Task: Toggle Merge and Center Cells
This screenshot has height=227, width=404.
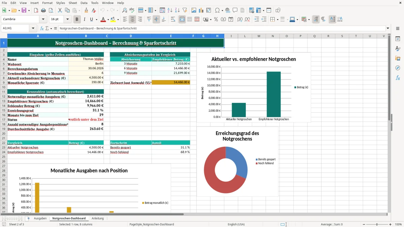Action: [x=182, y=20]
